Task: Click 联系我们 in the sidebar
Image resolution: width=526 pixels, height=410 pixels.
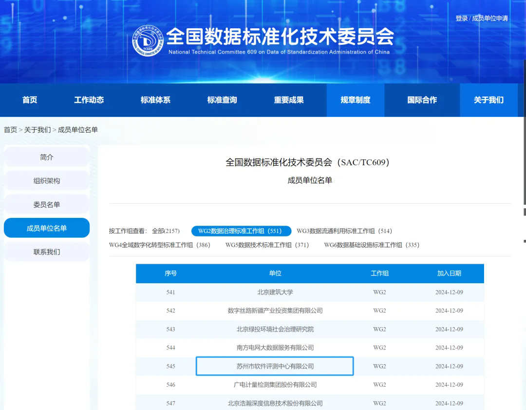Action: point(47,252)
